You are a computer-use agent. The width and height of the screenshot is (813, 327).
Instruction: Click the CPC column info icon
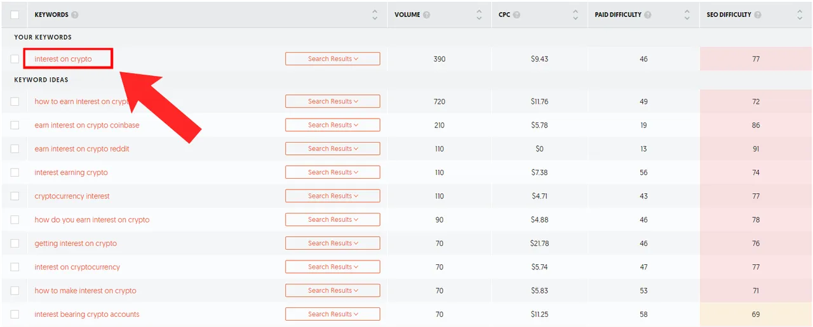click(x=517, y=15)
